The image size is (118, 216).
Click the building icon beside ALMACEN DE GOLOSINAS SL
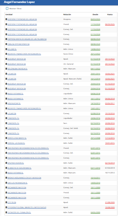[x=6, y=168]
